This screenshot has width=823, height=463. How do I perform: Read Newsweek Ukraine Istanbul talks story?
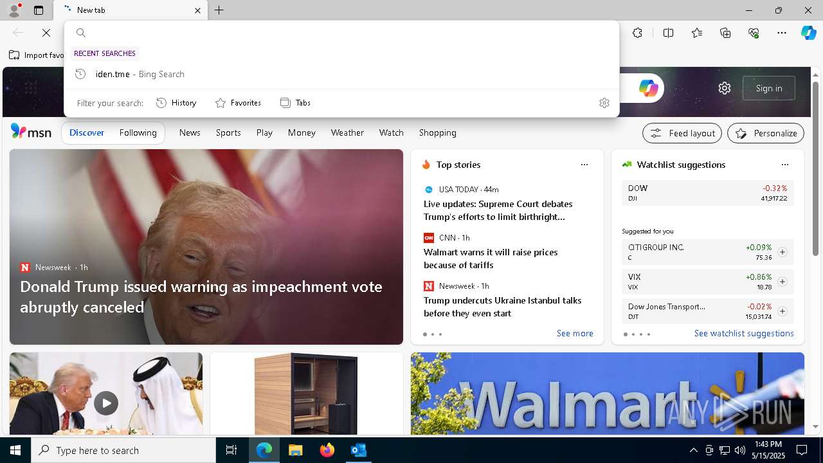point(503,307)
